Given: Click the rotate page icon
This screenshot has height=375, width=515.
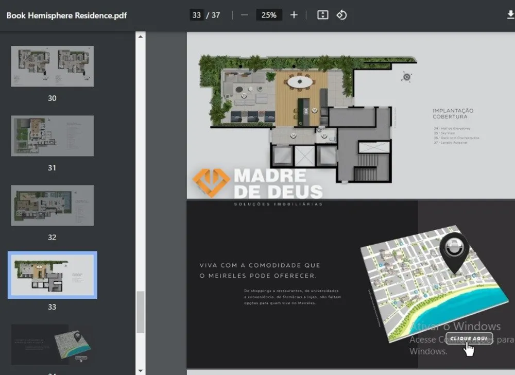Looking at the screenshot, I should click(341, 15).
